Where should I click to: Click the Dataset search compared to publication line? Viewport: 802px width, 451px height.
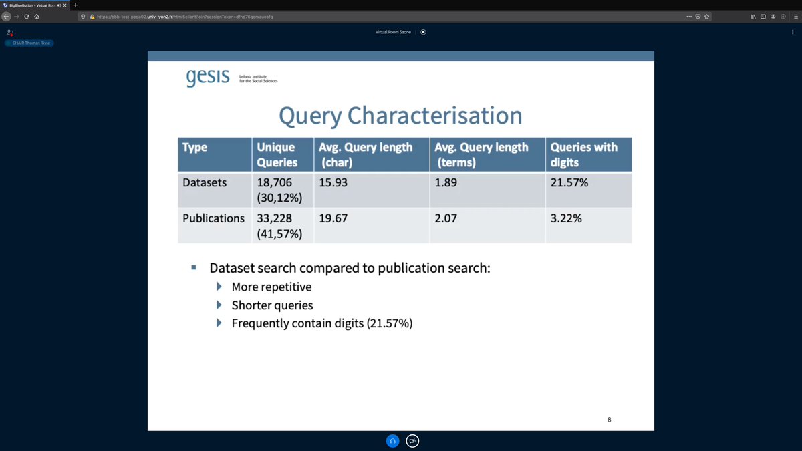tap(350, 268)
